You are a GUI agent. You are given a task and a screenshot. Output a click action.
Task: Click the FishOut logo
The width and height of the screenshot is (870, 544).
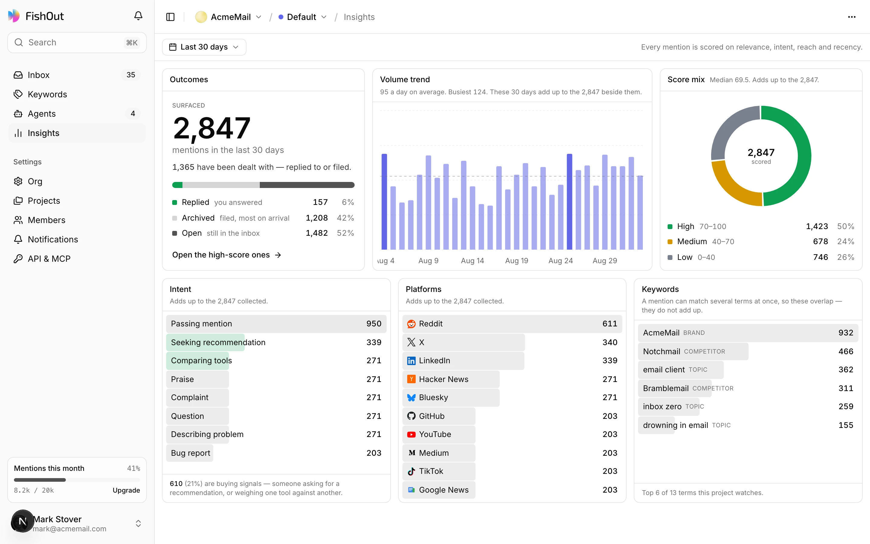36,16
